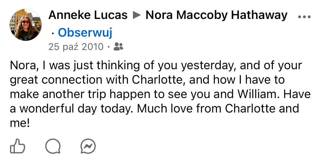This screenshot has width=322, height=163.
Task: Click the dot between date and audience icon
Action: click(x=108, y=47)
